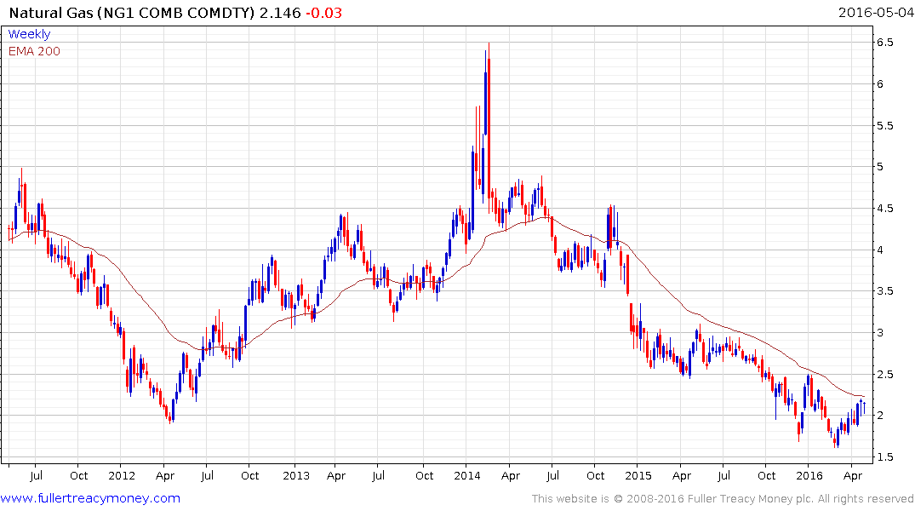
Task: Select the chart title 'Natural Gas (NG1 COMB COMDTY)'
Action: (x=132, y=13)
